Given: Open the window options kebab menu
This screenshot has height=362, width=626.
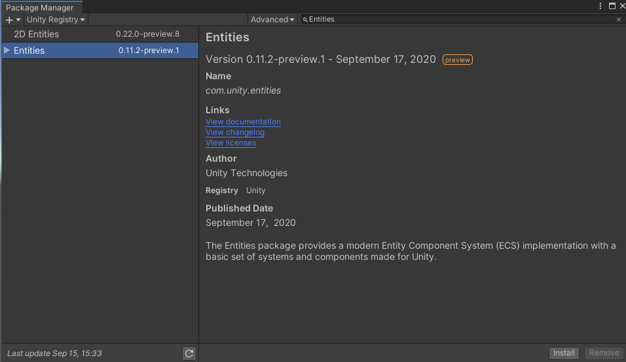Looking at the screenshot, I should click(600, 6).
